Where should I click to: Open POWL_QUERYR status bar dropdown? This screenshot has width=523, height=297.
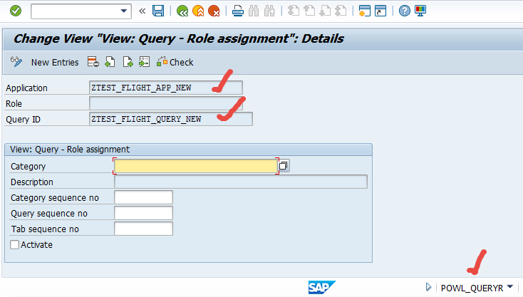click(x=510, y=286)
